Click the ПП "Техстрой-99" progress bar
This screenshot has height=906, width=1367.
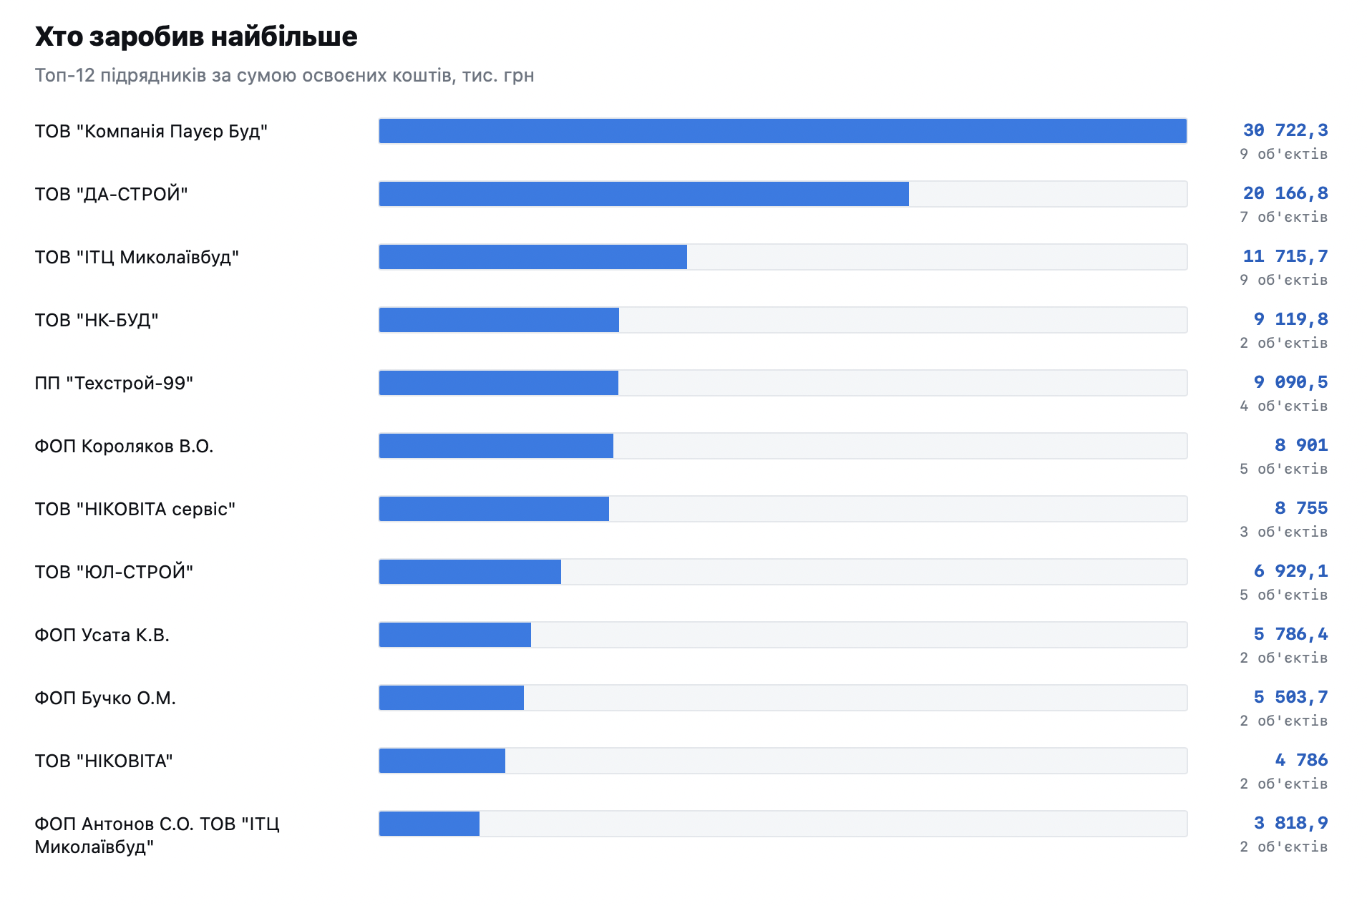[783, 383]
